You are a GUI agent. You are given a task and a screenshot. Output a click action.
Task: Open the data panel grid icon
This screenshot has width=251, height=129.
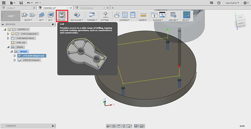click(4, 3)
